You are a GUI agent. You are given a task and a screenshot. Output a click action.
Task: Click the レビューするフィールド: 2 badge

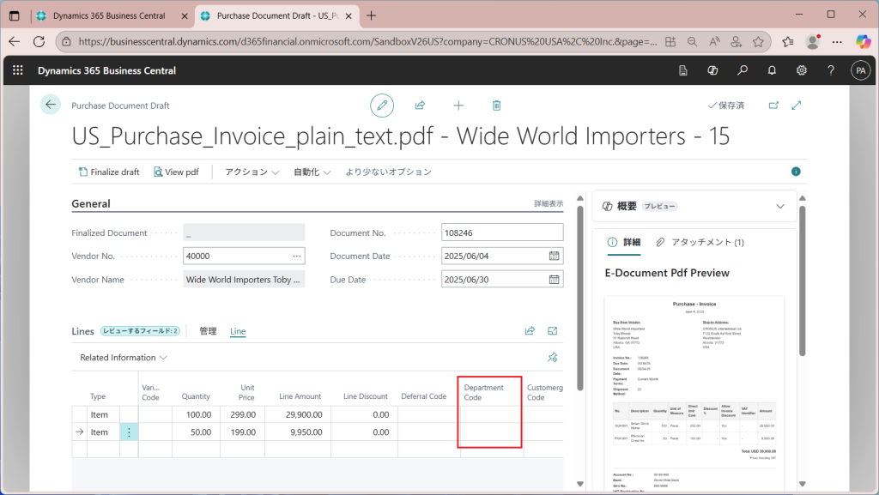pyautogui.click(x=140, y=331)
